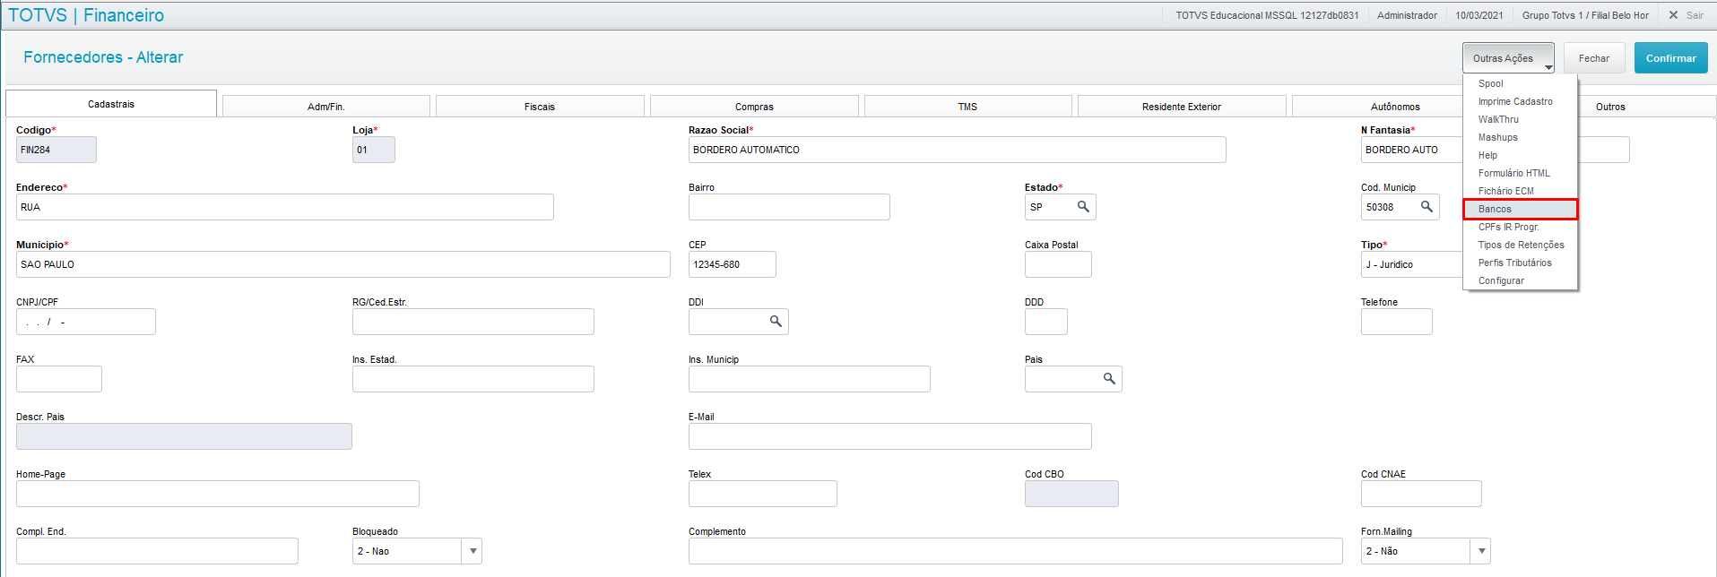Image resolution: width=1717 pixels, height=577 pixels.
Task: Click the Cod. Municip search magnifier
Action: tap(1426, 207)
